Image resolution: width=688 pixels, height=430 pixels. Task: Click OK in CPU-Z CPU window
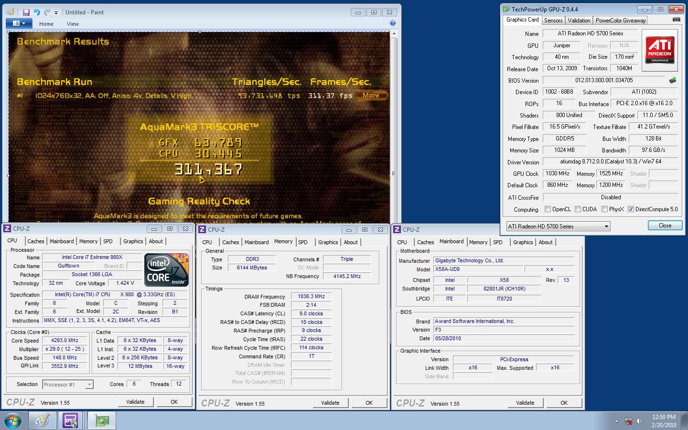point(174,402)
